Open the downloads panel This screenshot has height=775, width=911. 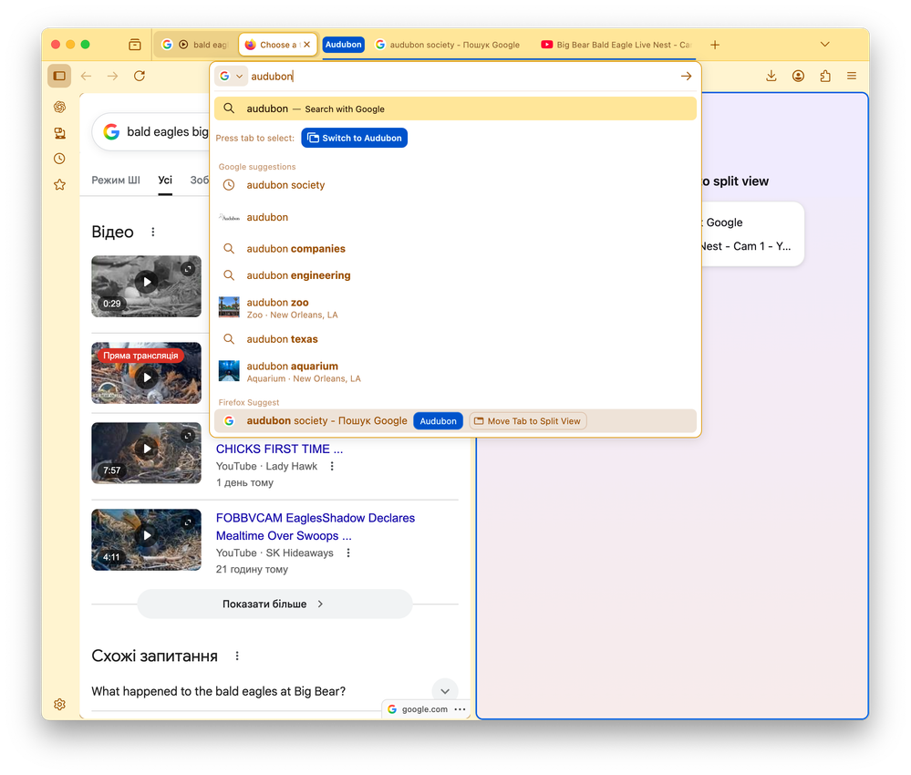tap(771, 76)
